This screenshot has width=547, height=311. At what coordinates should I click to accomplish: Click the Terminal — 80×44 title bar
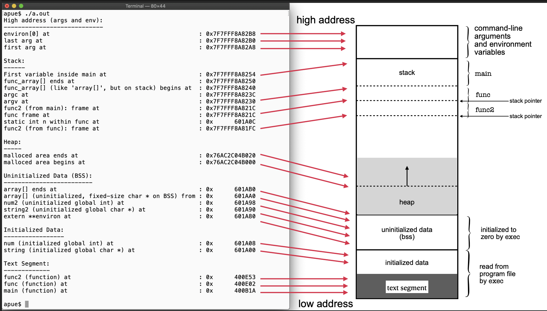pos(145,6)
